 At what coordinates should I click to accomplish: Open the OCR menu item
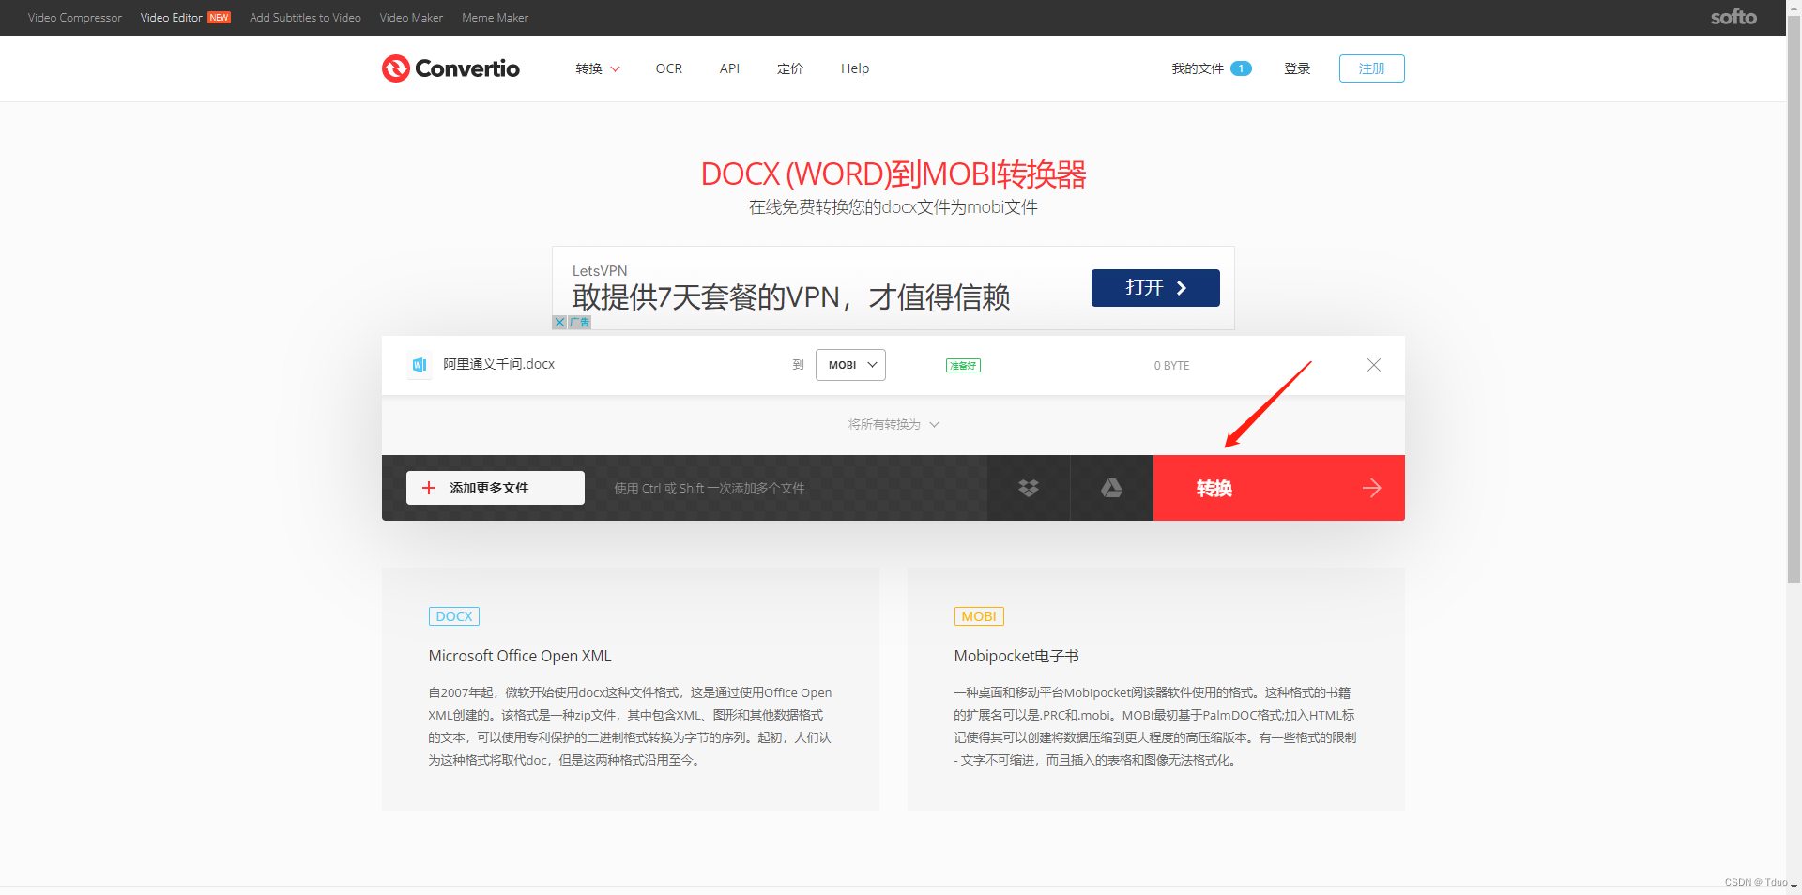tap(669, 68)
